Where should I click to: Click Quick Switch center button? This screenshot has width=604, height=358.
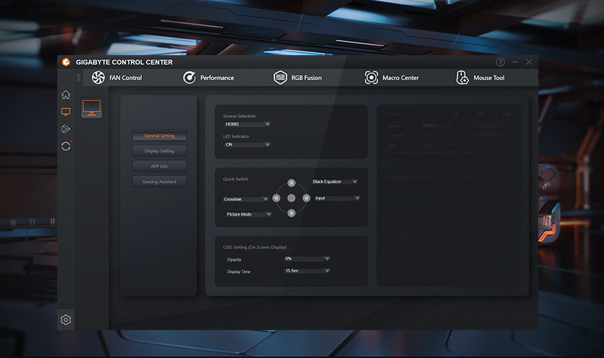(x=291, y=198)
